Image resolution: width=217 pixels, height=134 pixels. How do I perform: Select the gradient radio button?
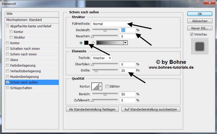pos(93,43)
